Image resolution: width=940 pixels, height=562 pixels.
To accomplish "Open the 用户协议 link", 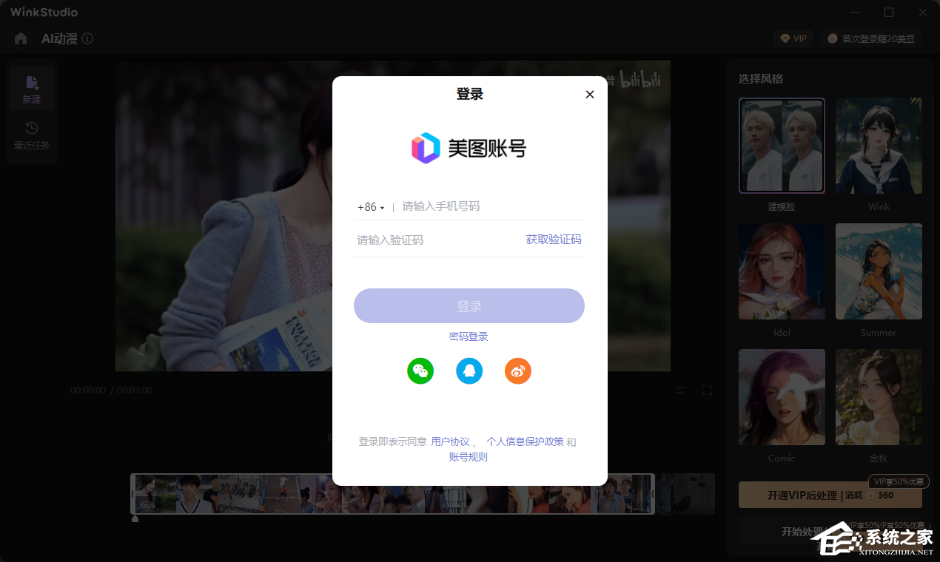I will click(x=450, y=441).
